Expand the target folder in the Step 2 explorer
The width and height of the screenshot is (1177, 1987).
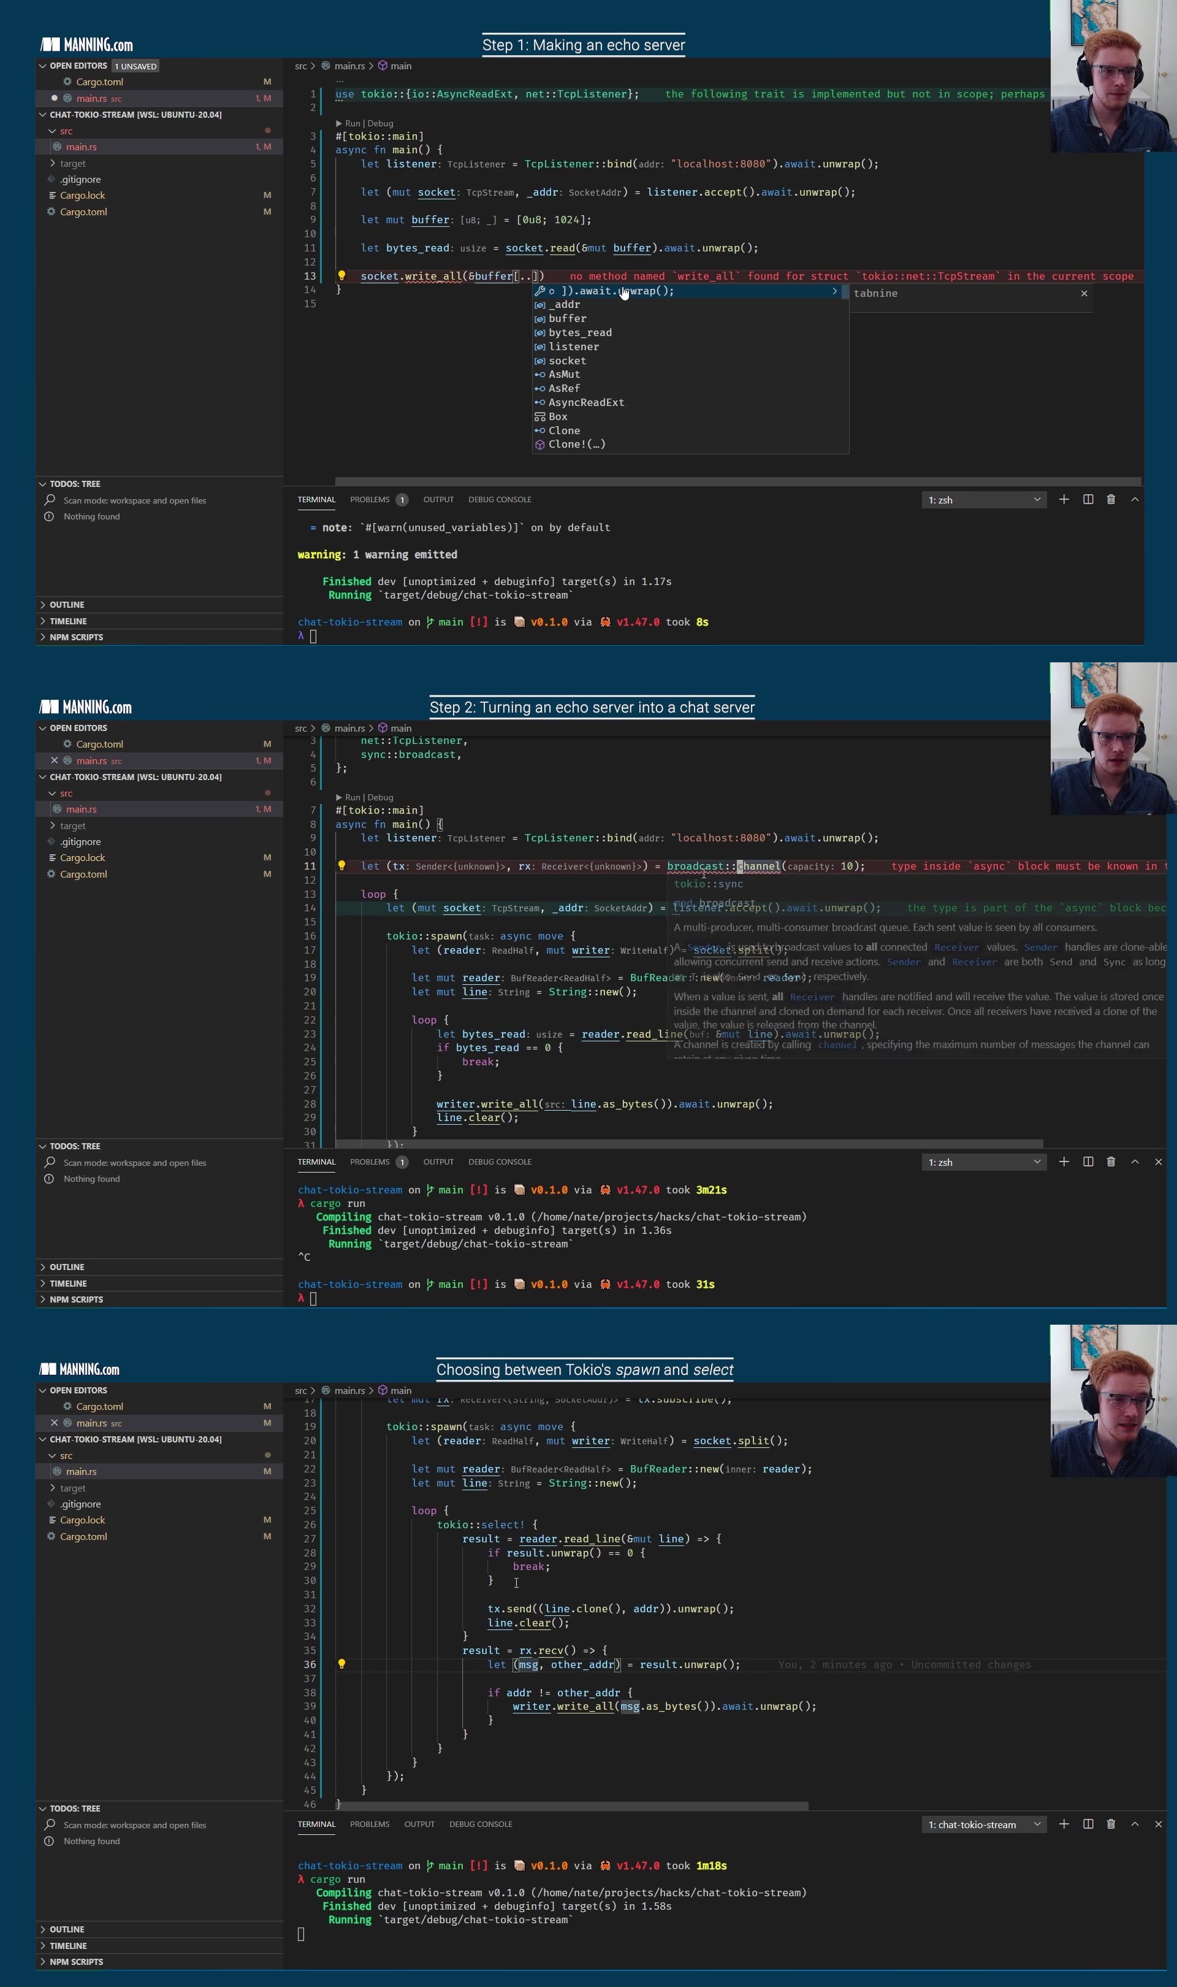[x=72, y=825]
